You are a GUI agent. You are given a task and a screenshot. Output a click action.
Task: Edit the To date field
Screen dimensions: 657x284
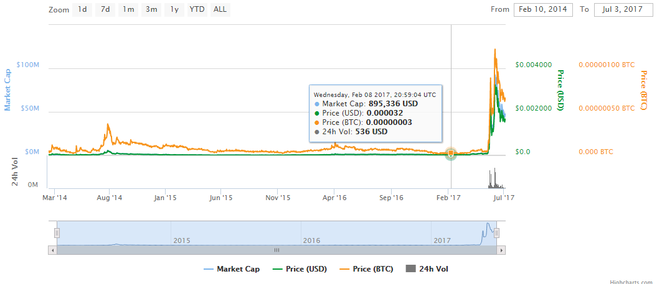tap(623, 9)
